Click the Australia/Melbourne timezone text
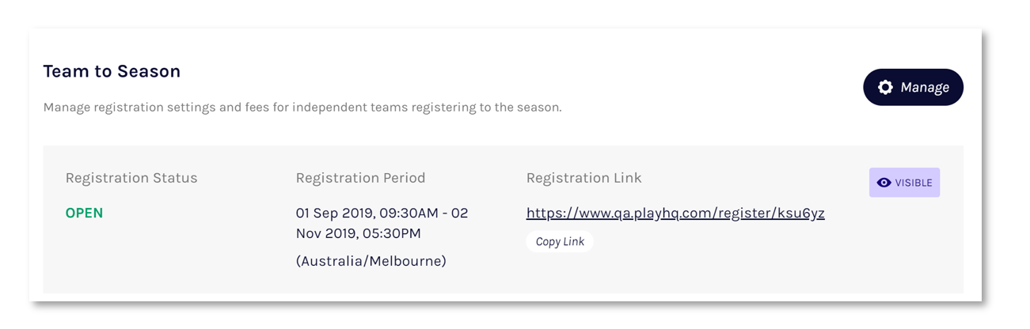This screenshot has width=1030, height=329. [x=371, y=261]
